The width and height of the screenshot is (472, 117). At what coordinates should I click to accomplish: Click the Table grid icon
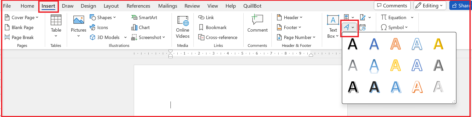point(56,20)
